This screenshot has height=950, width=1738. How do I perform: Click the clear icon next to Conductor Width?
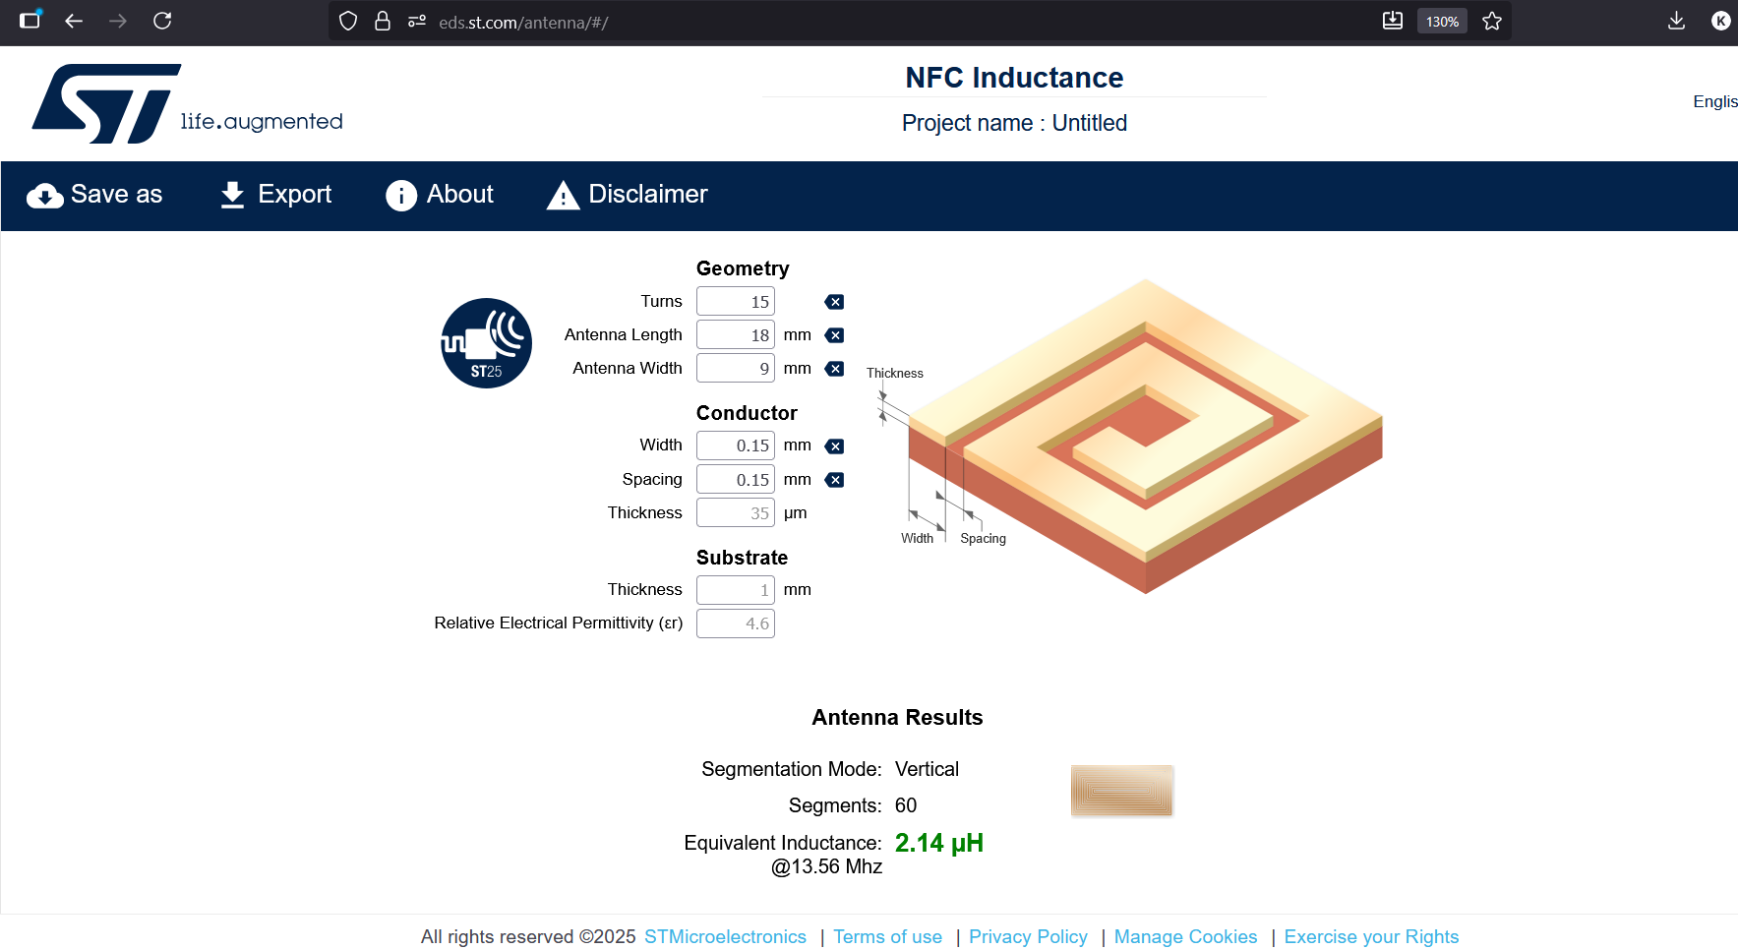click(834, 446)
